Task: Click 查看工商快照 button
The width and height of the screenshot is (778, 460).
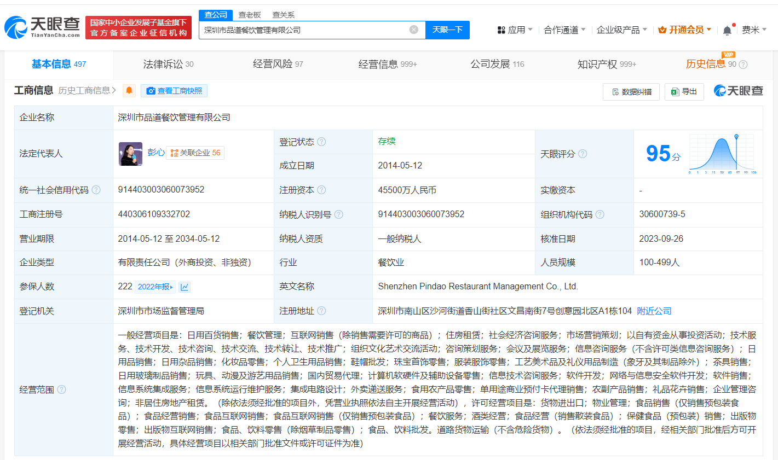Action: coord(174,91)
